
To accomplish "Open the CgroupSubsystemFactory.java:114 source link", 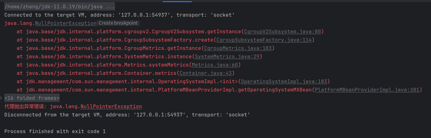I will [264, 40].
